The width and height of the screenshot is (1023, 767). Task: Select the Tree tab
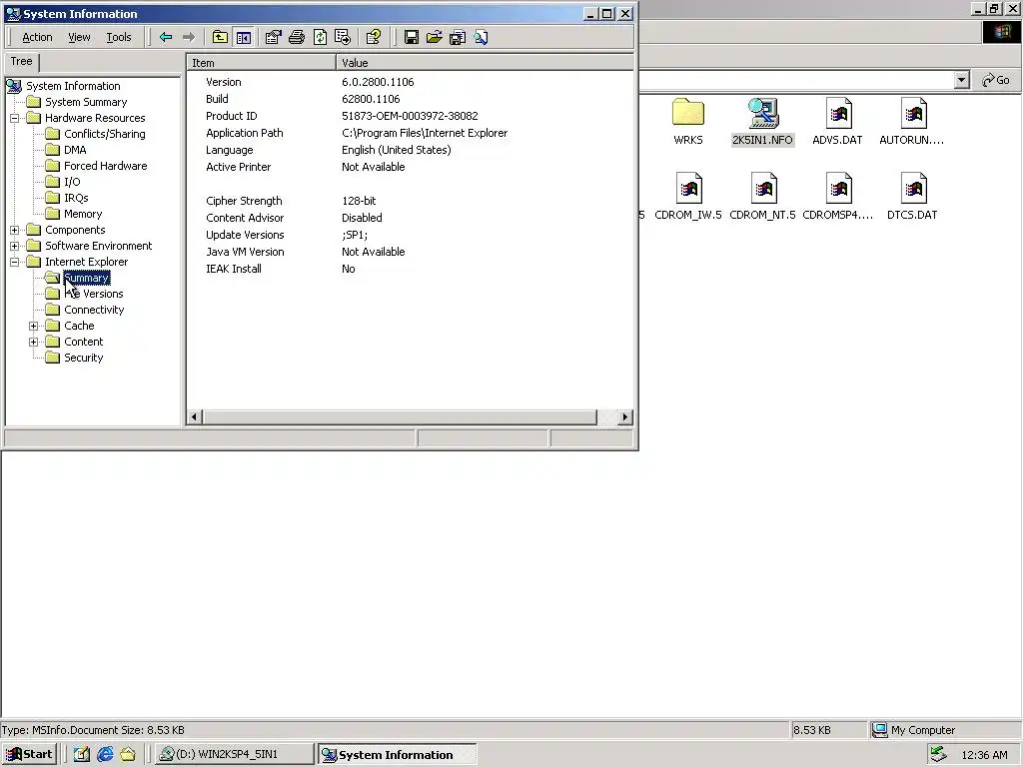[x=22, y=61]
